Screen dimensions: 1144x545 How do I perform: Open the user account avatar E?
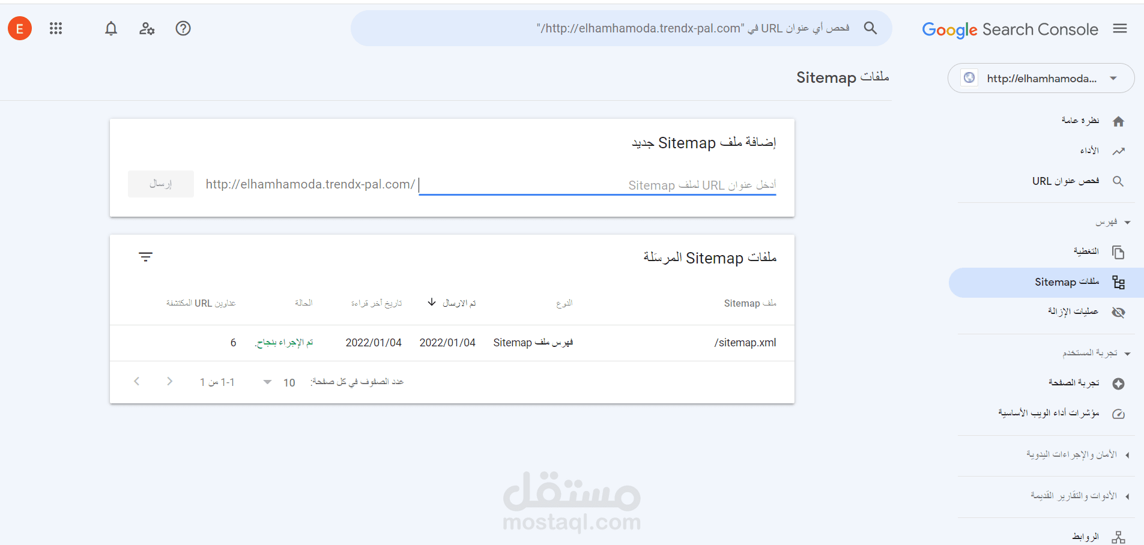20,28
